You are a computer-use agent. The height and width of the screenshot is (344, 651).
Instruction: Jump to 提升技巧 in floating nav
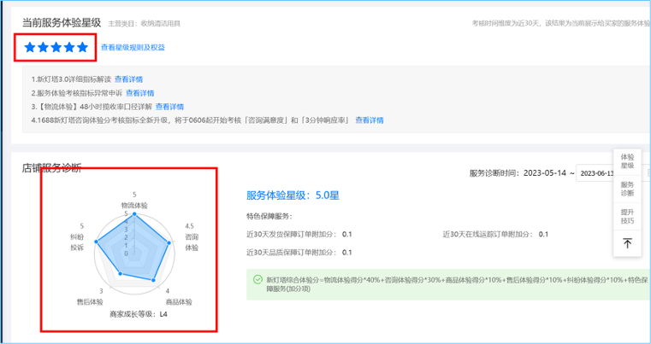(627, 216)
